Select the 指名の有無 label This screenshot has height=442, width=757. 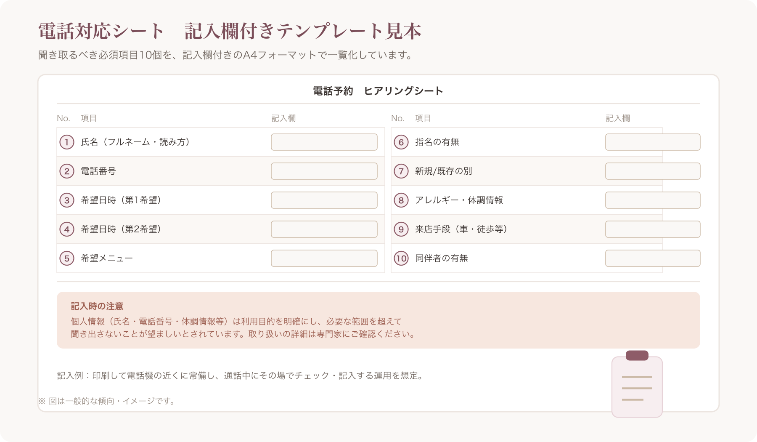(x=437, y=142)
